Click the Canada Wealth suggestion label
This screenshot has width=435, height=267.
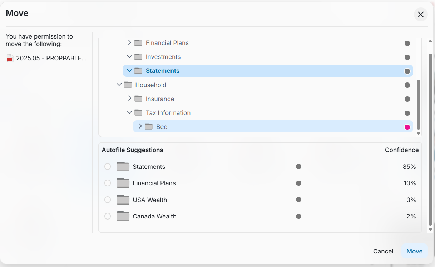click(154, 216)
